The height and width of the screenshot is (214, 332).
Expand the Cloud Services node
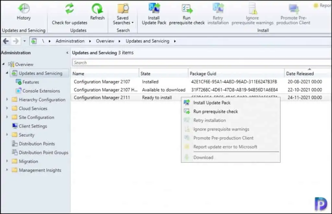point(7,108)
